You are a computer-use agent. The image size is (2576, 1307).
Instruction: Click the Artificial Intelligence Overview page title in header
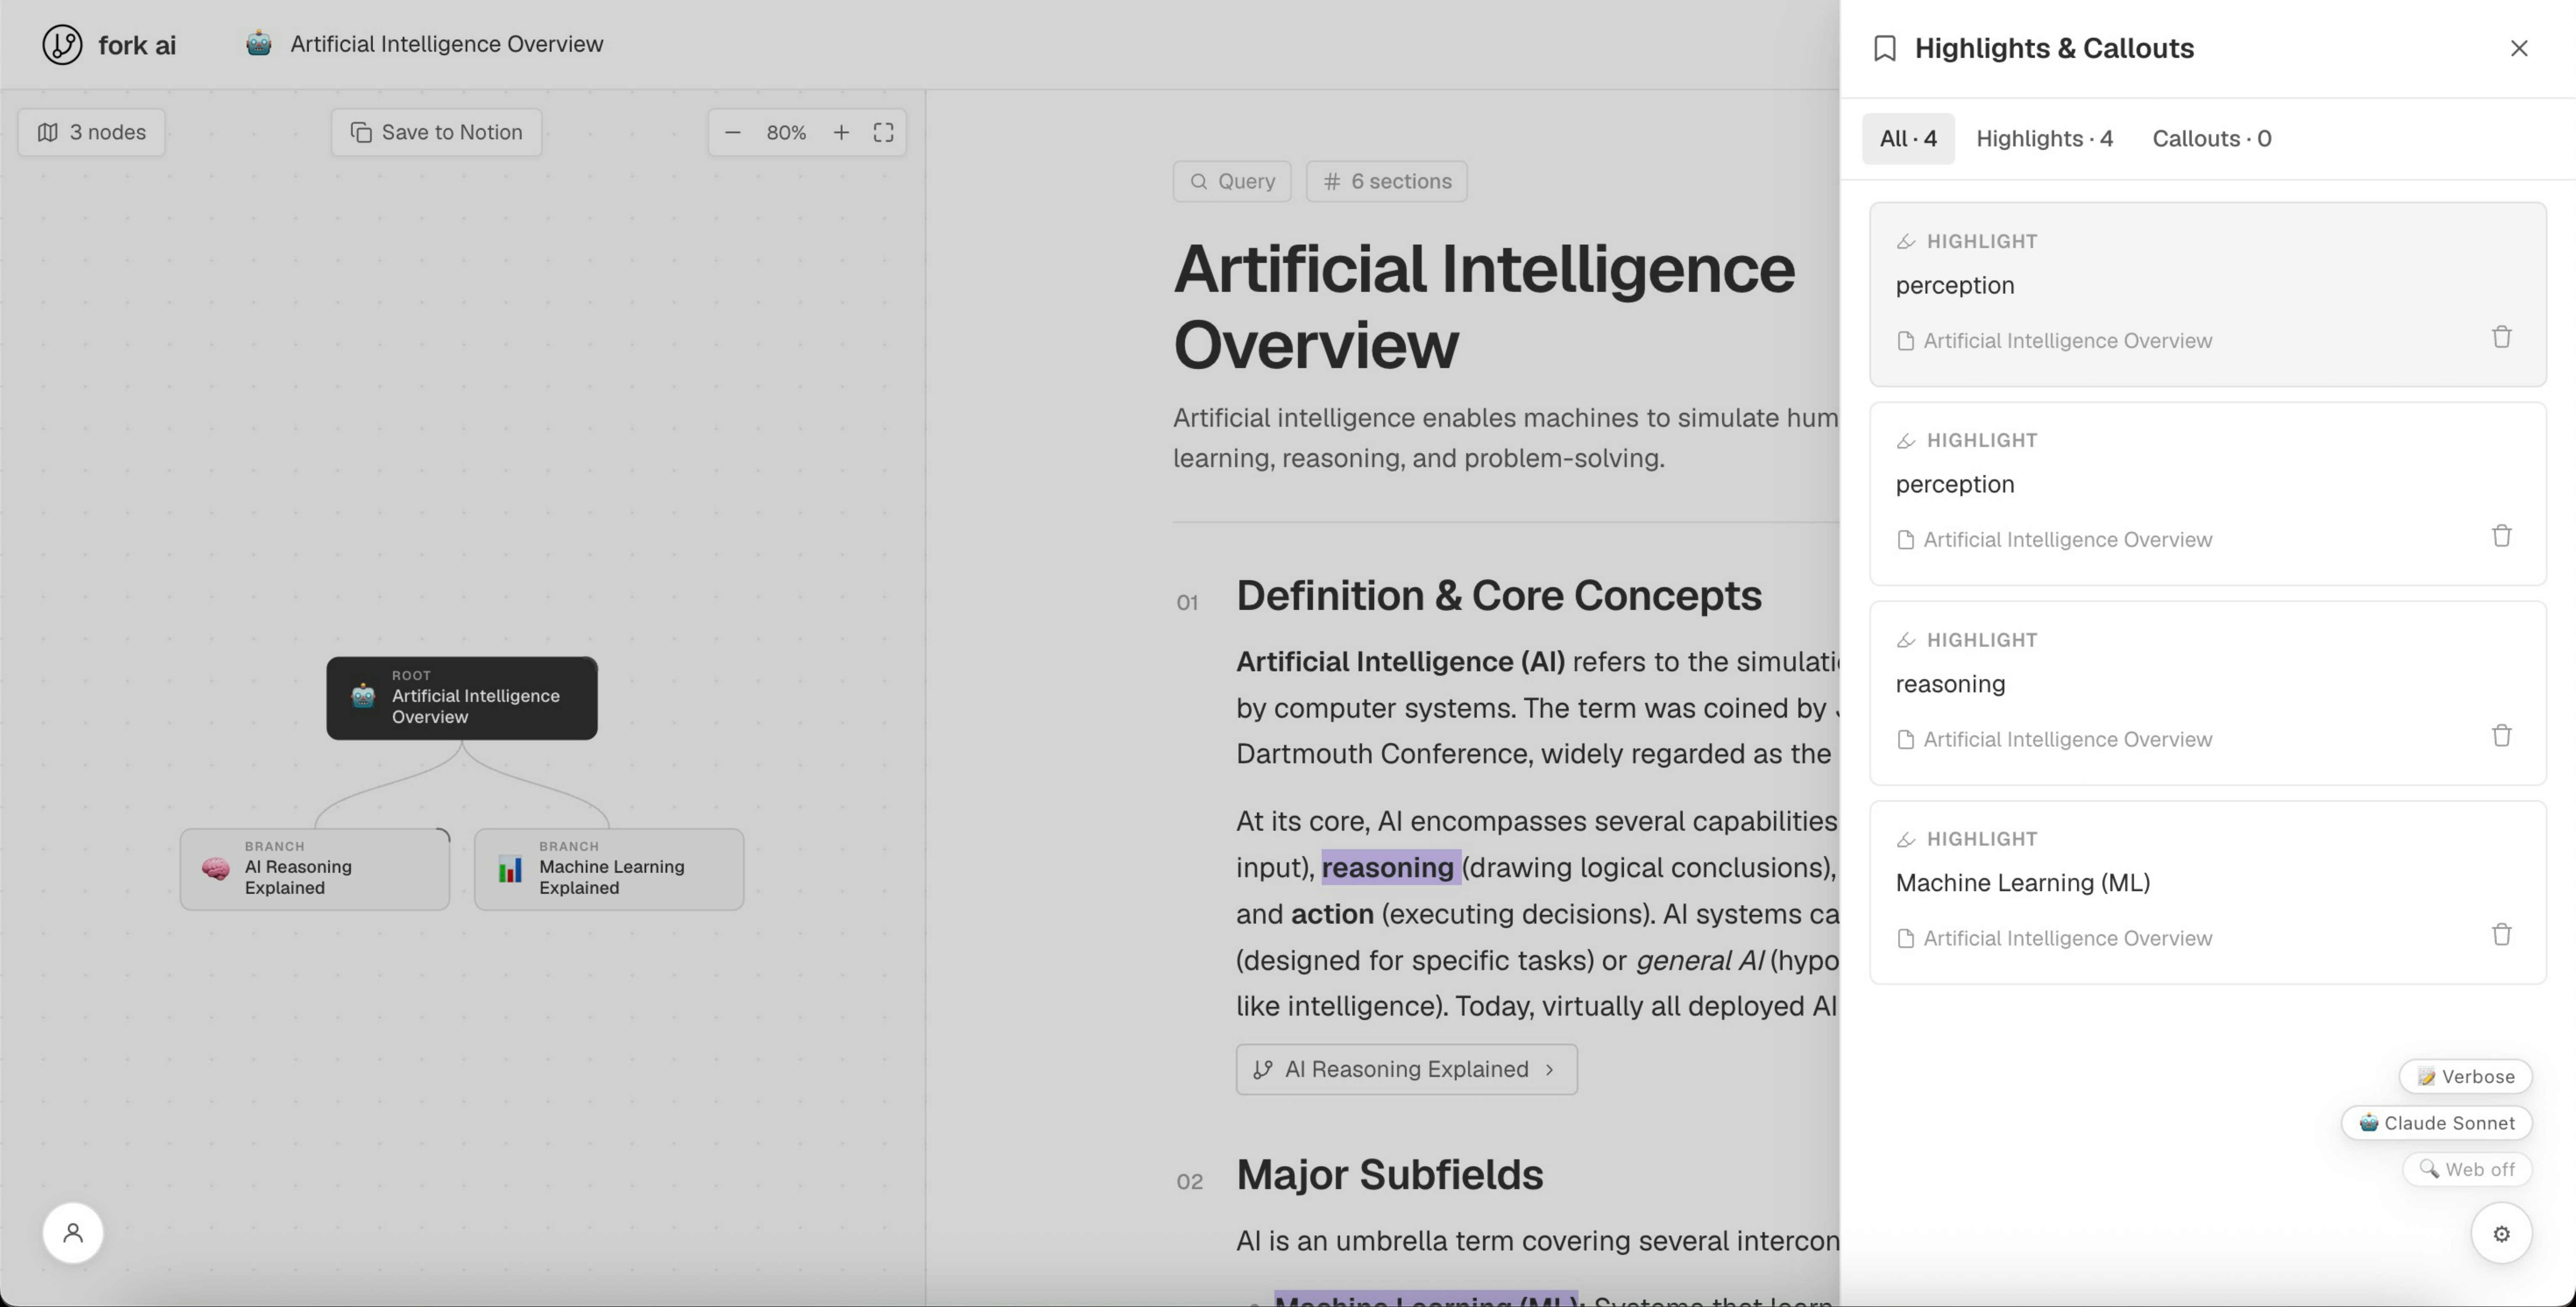tap(447, 44)
